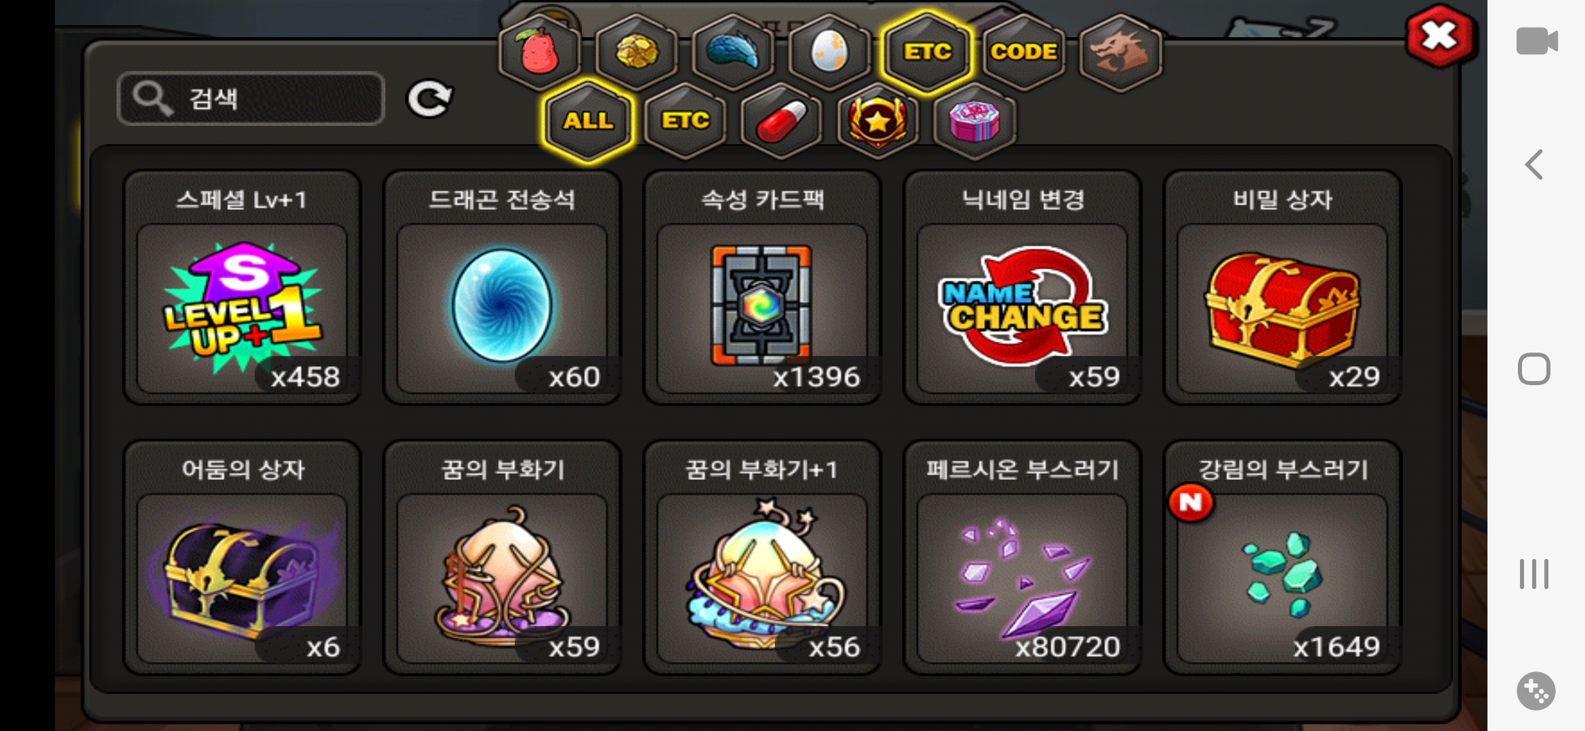Filter by the red pill icon
Viewport: 1585px width, 731px height.
pyautogui.click(x=781, y=120)
